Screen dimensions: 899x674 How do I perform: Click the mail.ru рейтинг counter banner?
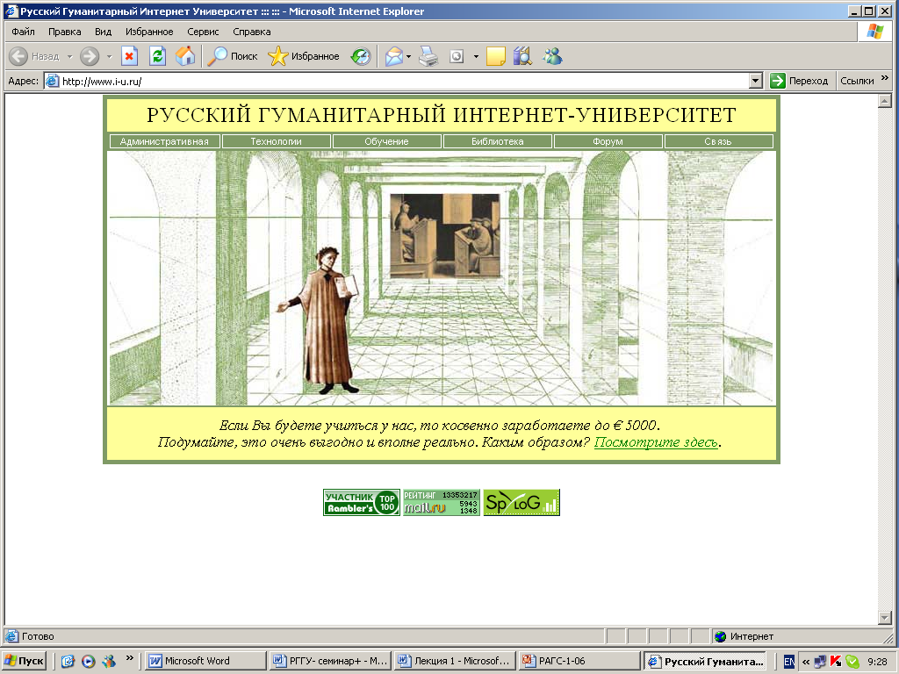pyautogui.click(x=441, y=503)
